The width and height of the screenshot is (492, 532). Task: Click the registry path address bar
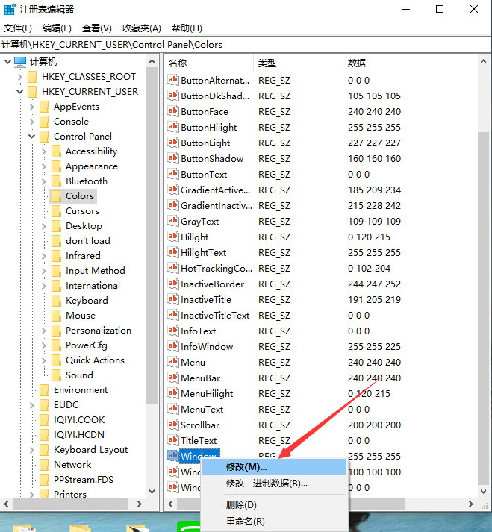coord(246,45)
